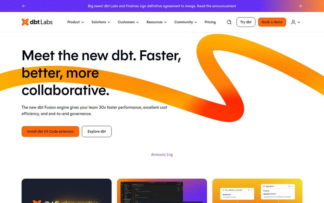Click the Install dbt VS Code extension button

[x=50, y=131]
